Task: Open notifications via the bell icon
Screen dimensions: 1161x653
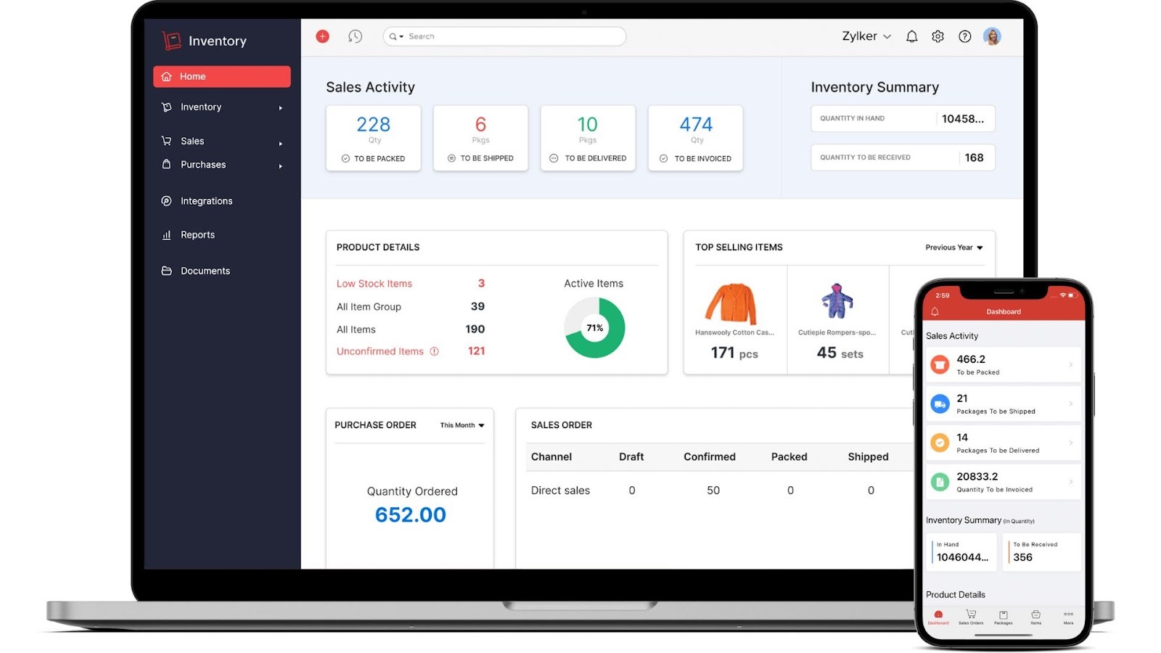Action: [911, 36]
